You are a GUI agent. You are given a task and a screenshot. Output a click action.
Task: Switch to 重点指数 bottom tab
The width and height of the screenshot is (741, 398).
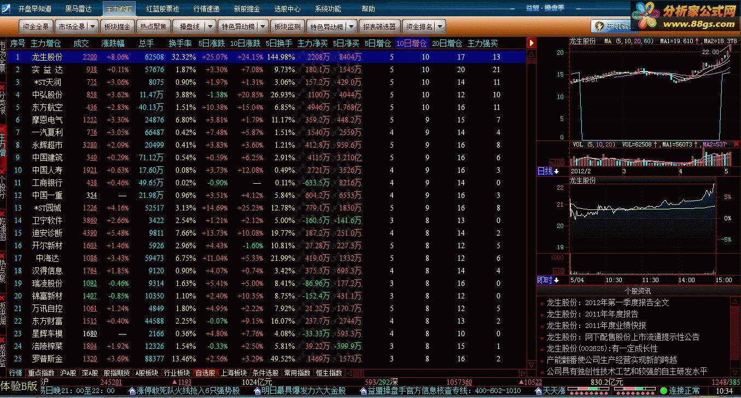[x=42, y=373]
